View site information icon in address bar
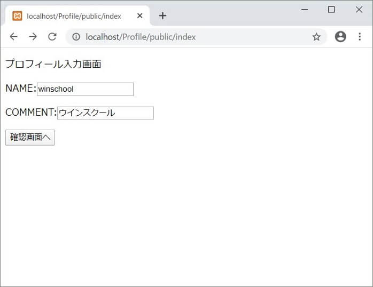The image size is (373, 287). click(76, 37)
